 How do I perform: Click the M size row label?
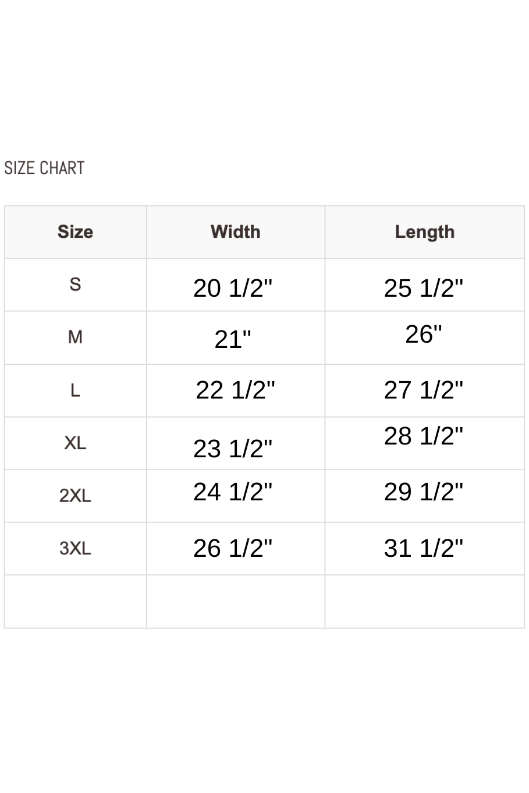75,337
